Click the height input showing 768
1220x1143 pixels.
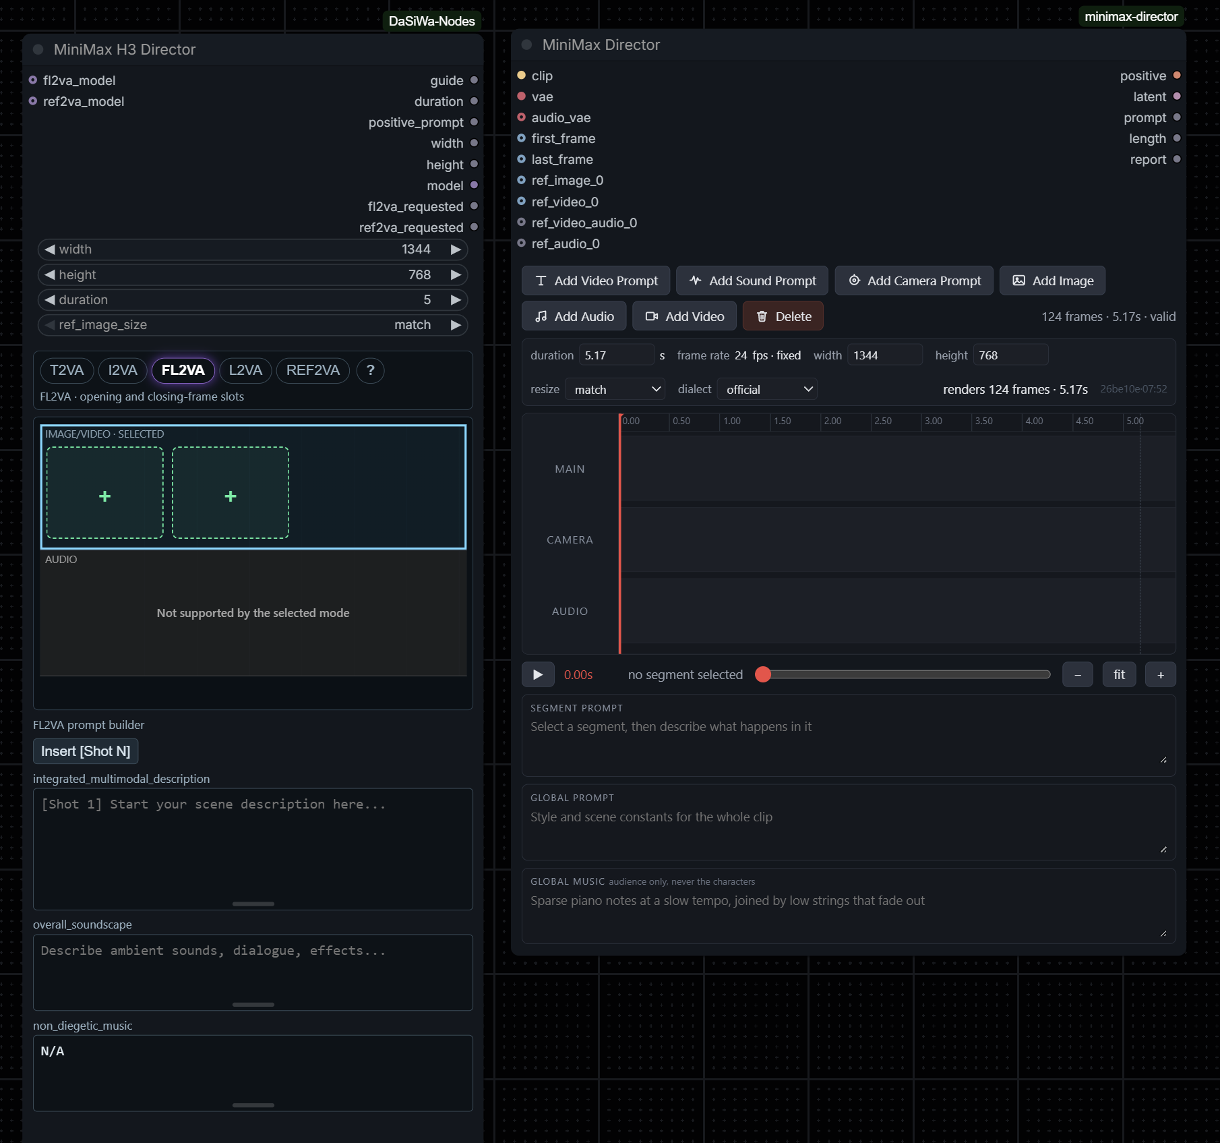[x=1010, y=355]
